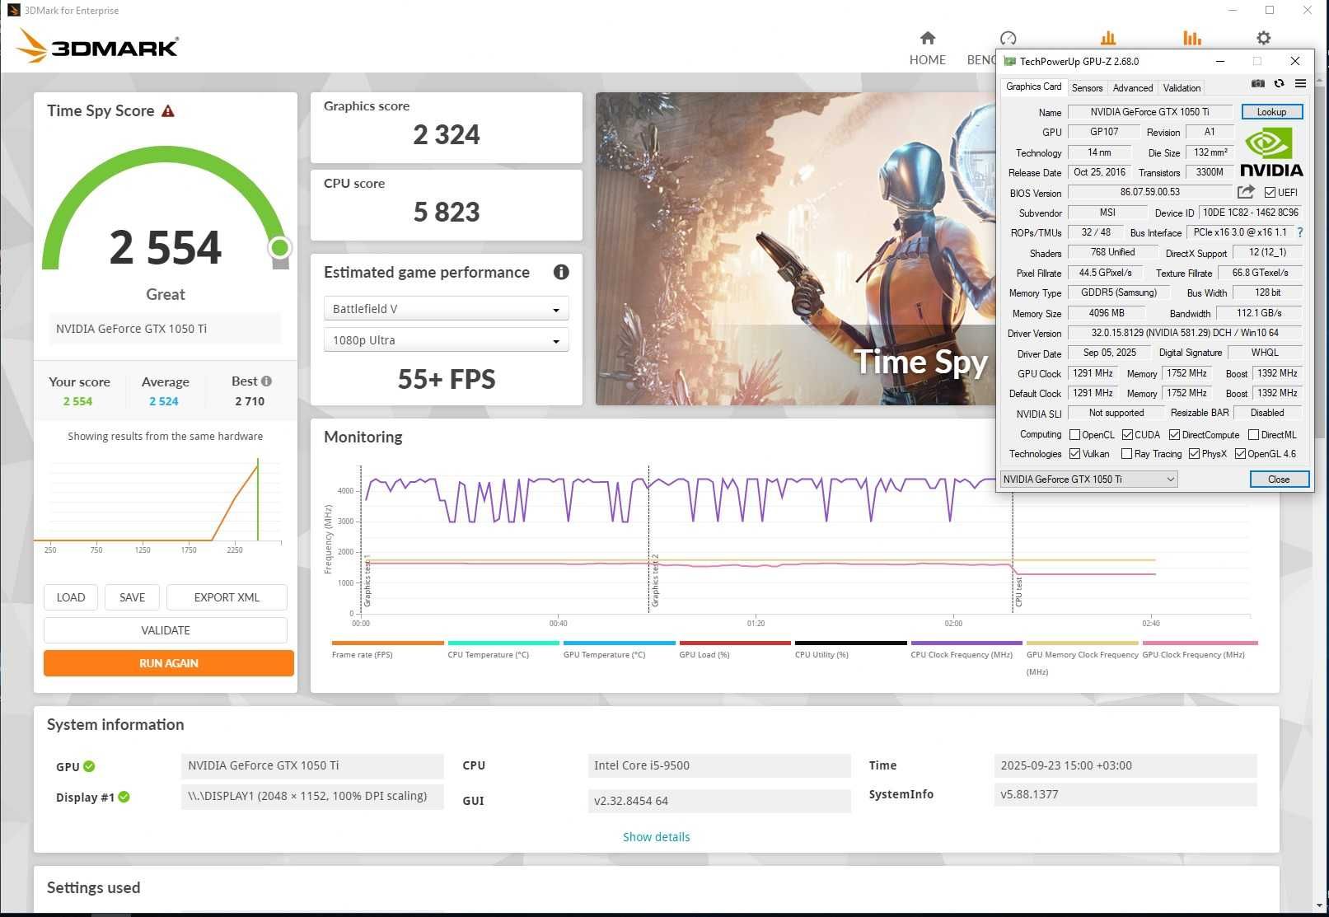This screenshot has width=1329, height=917.
Task: Click the GPU-Z Driver Version field
Action: coord(1185,333)
